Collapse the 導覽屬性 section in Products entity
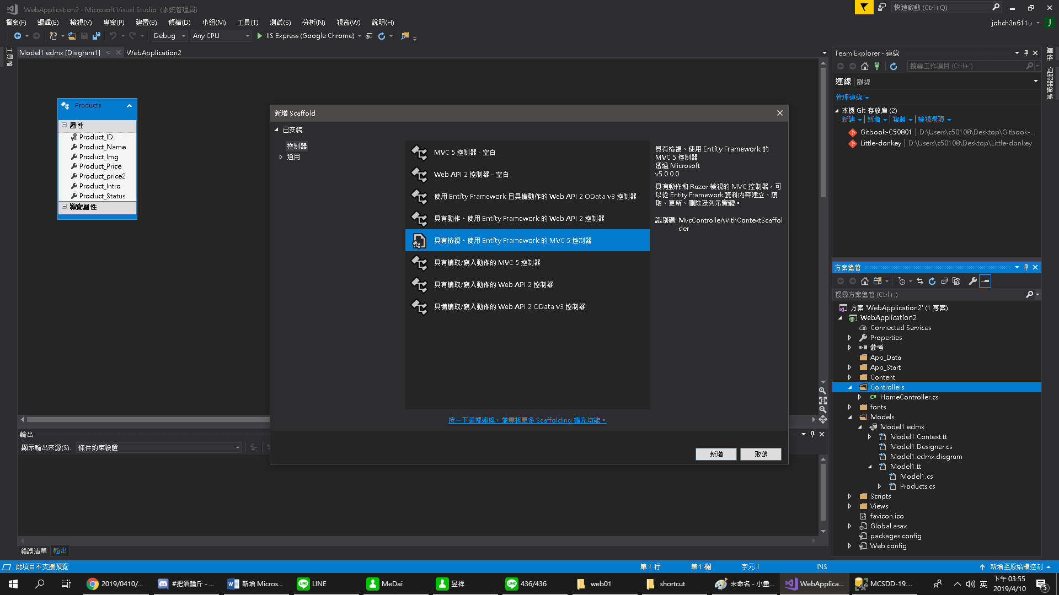The width and height of the screenshot is (1059, 595). (x=65, y=207)
